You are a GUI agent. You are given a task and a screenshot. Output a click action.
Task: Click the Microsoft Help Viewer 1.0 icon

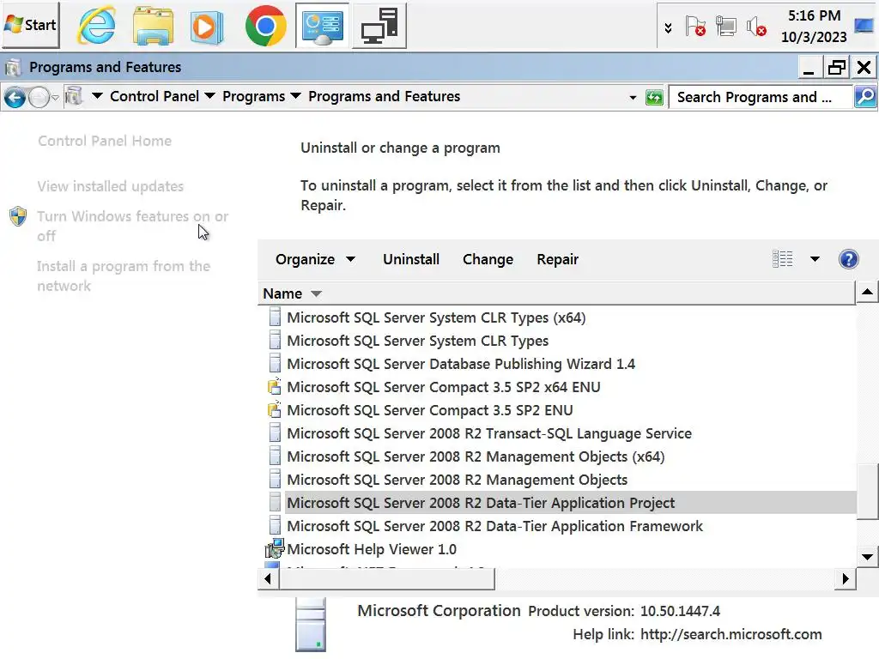point(275,548)
